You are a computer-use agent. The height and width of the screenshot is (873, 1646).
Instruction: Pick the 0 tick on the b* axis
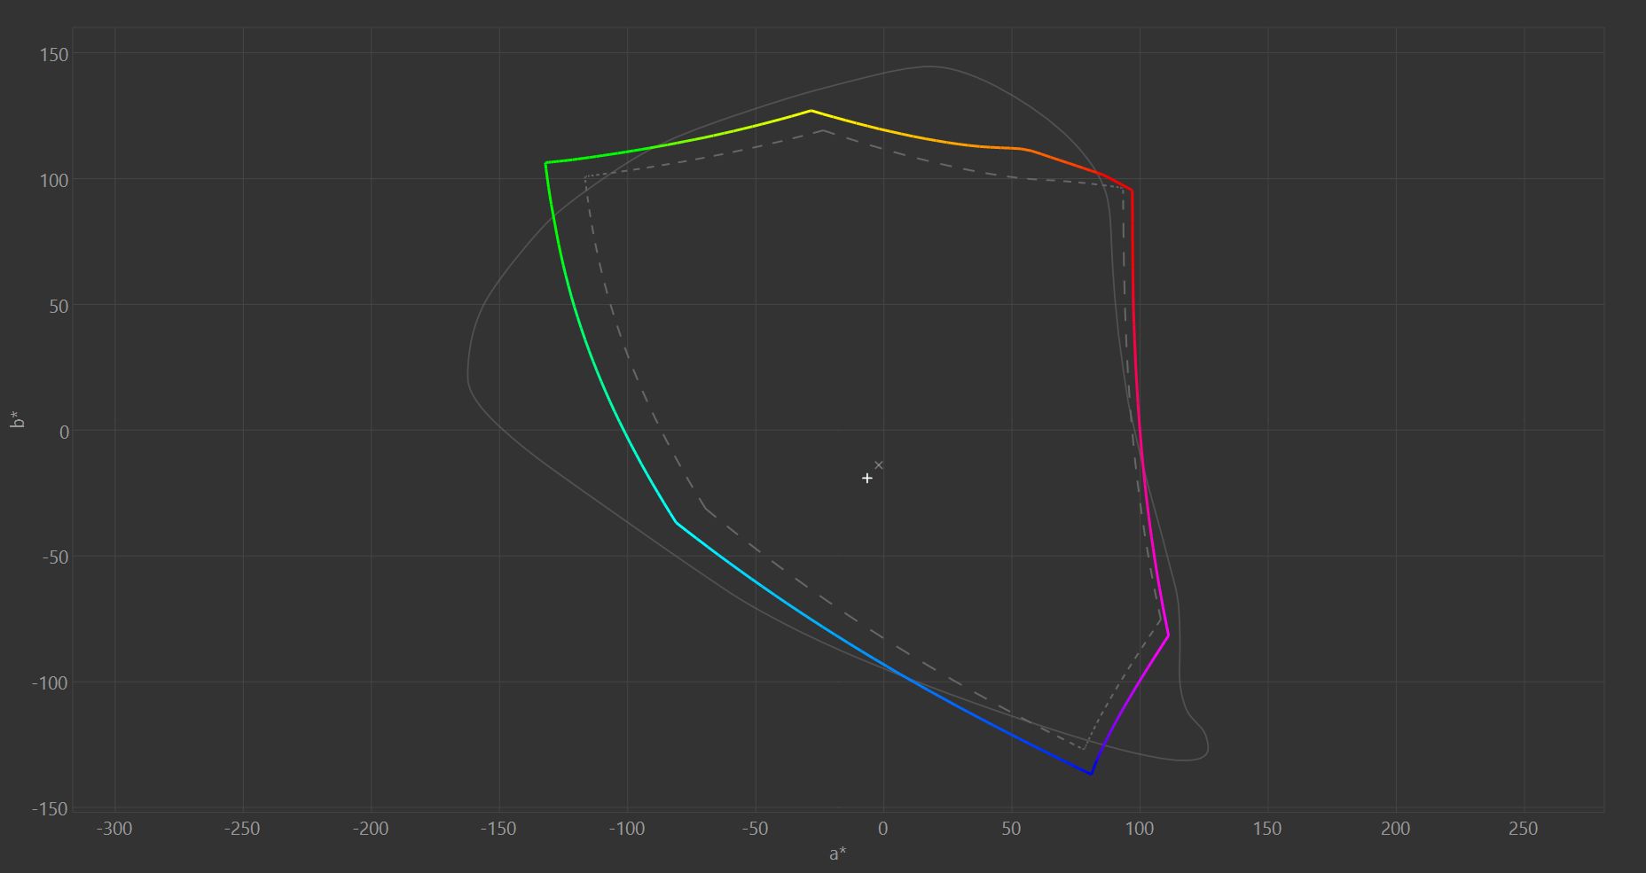pyautogui.click(x=64, y=432)
